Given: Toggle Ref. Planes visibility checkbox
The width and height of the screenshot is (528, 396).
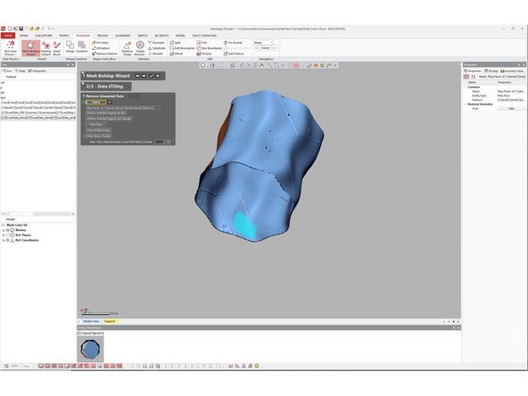Looking at the screenshot, I should pyautogui.click(x=8, y=235).
